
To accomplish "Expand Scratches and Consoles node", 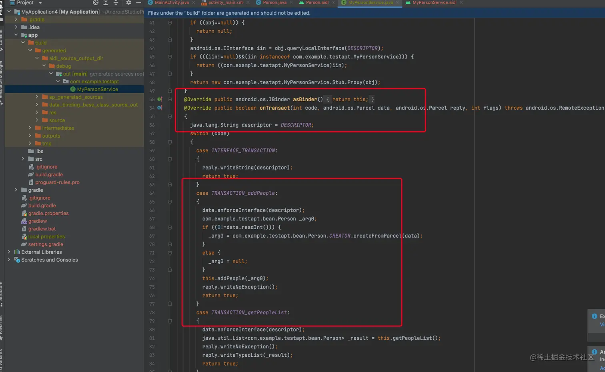I will pyautogui.click(x=9, y=260).
